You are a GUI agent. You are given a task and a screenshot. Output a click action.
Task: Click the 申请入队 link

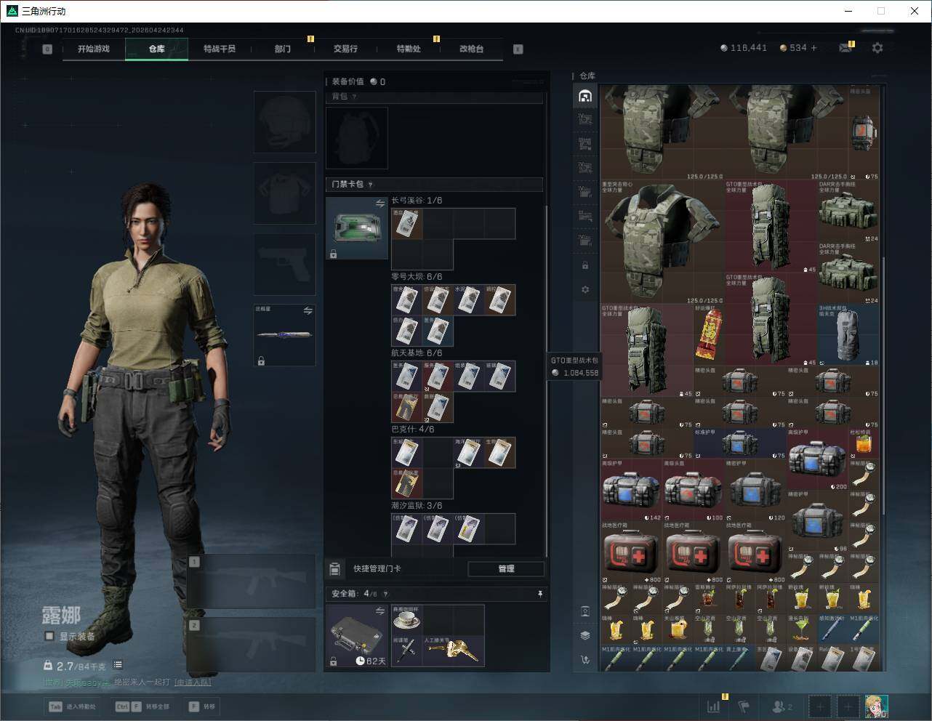[193, 682]
